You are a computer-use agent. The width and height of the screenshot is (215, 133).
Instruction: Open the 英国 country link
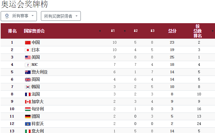(x=36, y=80)
